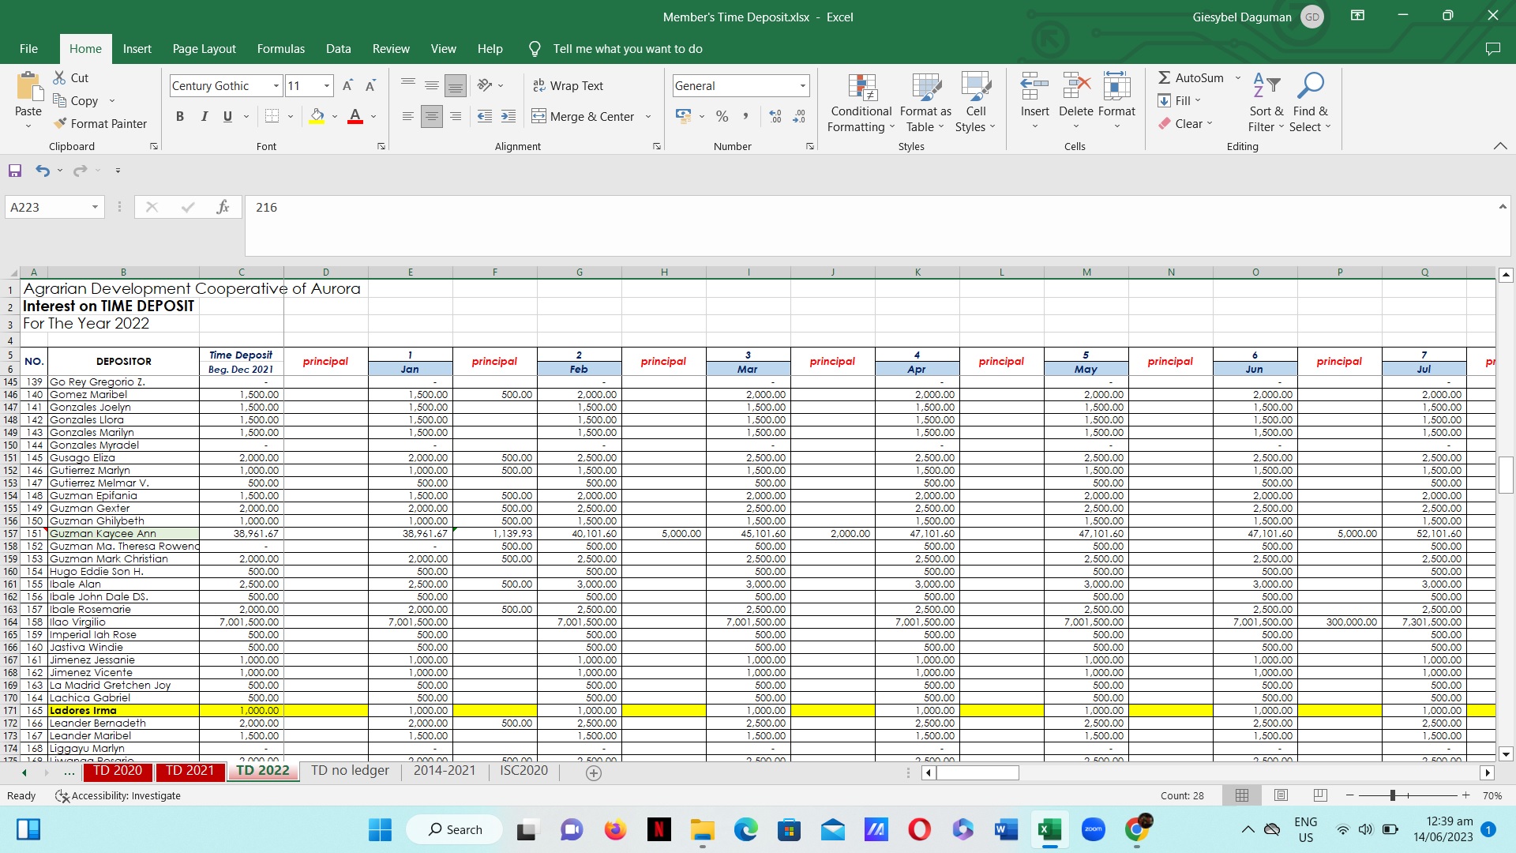Toggle Wrap Text on
The width and height of the screenshot is (1516, 853).
click(x=568, y=85)
